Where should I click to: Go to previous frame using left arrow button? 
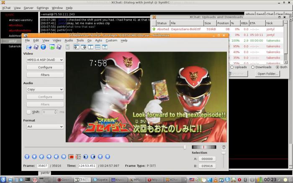click(x=42, y=157)
